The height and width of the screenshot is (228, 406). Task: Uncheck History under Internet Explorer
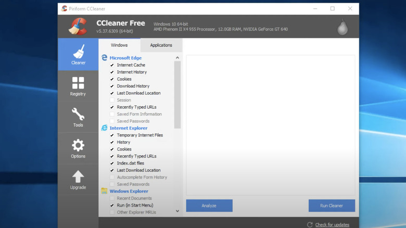pos(112,142)
